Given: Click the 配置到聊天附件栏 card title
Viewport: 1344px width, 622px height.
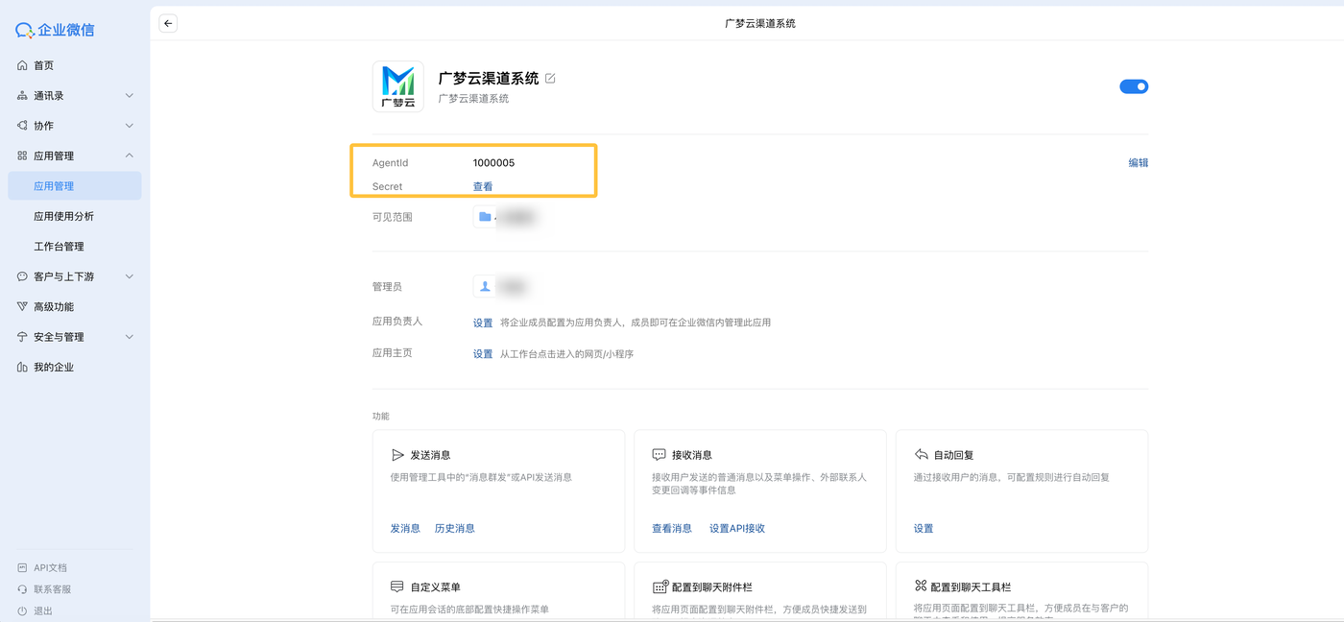Looking at the screenshot, I should tap(712, 586).
